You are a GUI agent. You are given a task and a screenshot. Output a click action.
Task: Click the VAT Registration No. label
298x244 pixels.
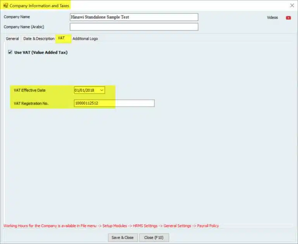[x=31, y=103]
